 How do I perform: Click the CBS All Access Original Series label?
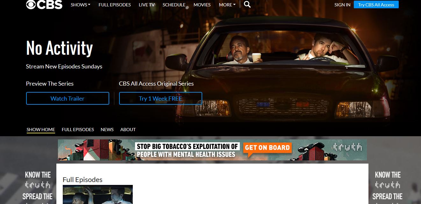(156, 84)
